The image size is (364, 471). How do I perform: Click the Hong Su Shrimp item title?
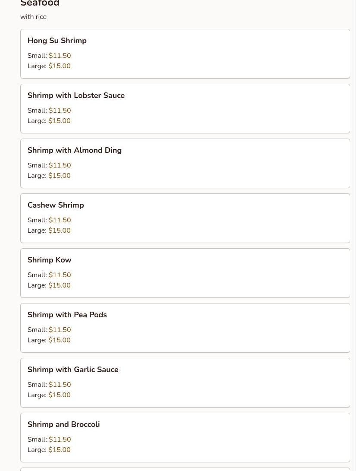(x=57, y=41)
